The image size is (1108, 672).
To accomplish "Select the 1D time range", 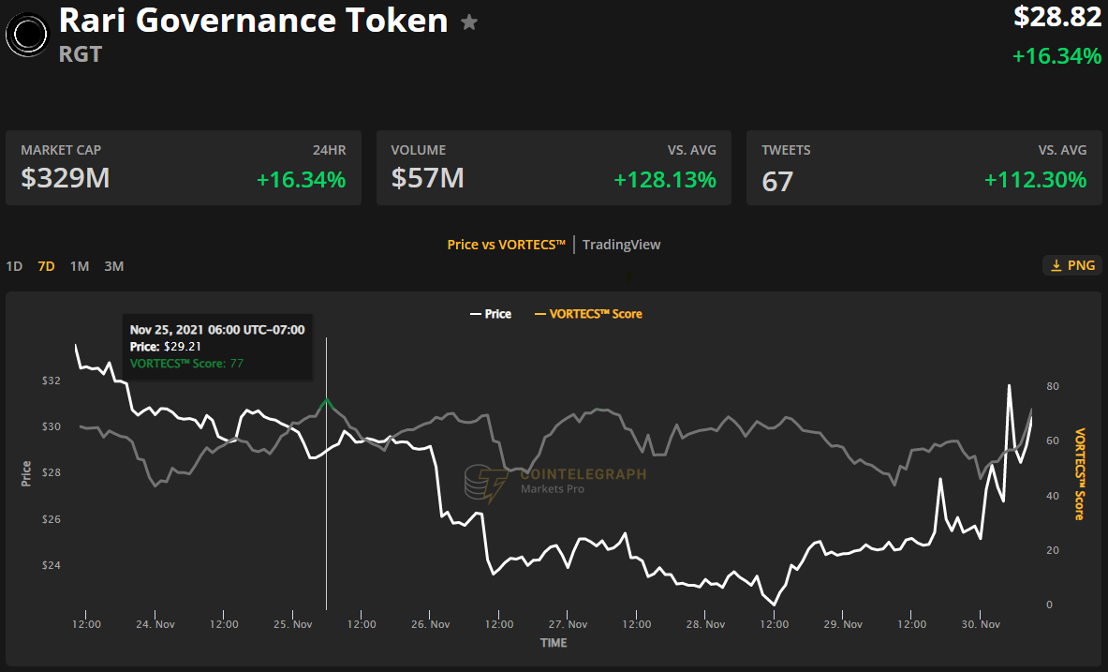I will click(14, 266).
